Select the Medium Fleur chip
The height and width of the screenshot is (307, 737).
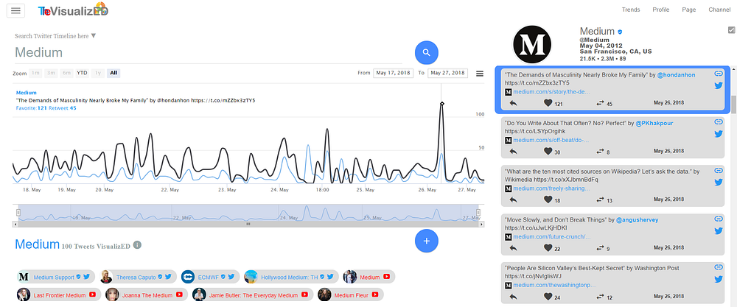[x=350, y=294]
